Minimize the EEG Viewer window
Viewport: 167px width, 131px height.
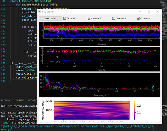[140, 12]
